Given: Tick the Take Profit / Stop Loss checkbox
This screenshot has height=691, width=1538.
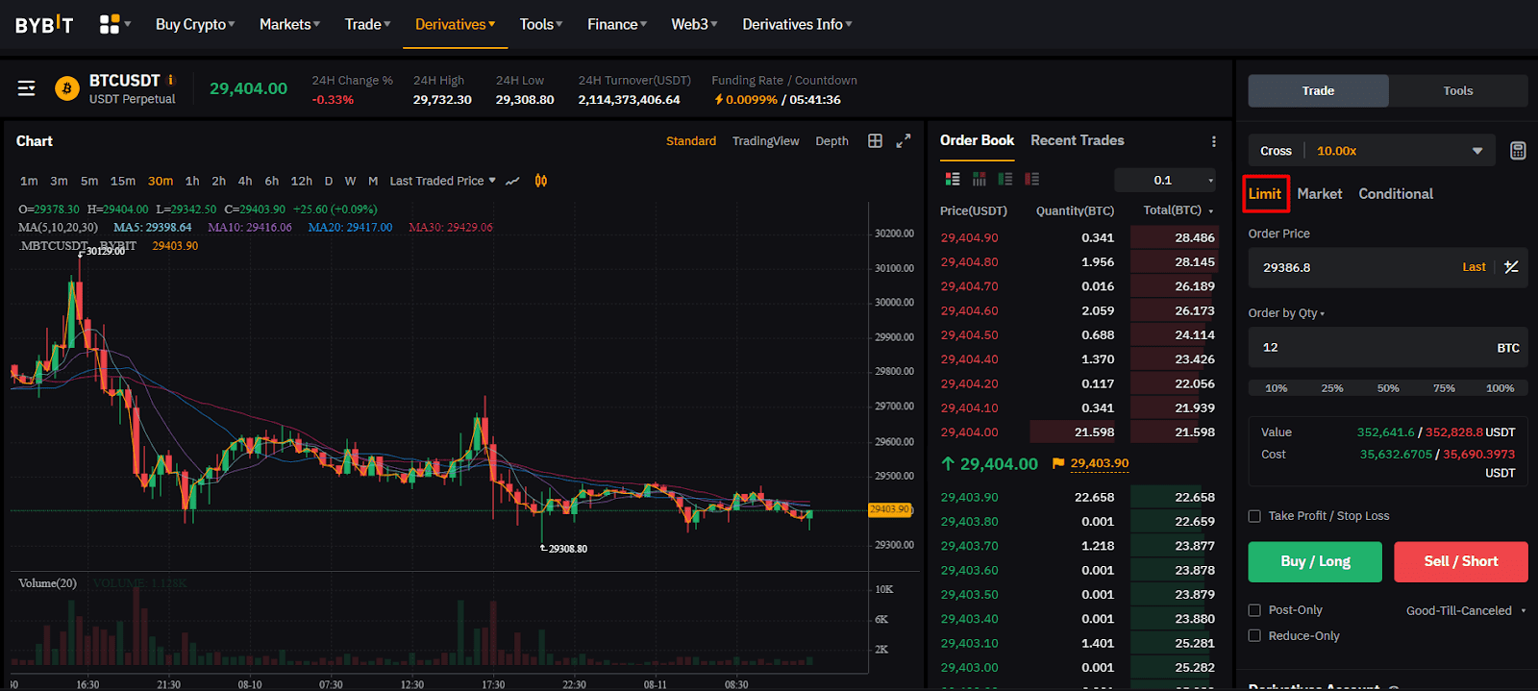Looking at the screenshot, I should pyautogui.click(x=1254, y=516).
